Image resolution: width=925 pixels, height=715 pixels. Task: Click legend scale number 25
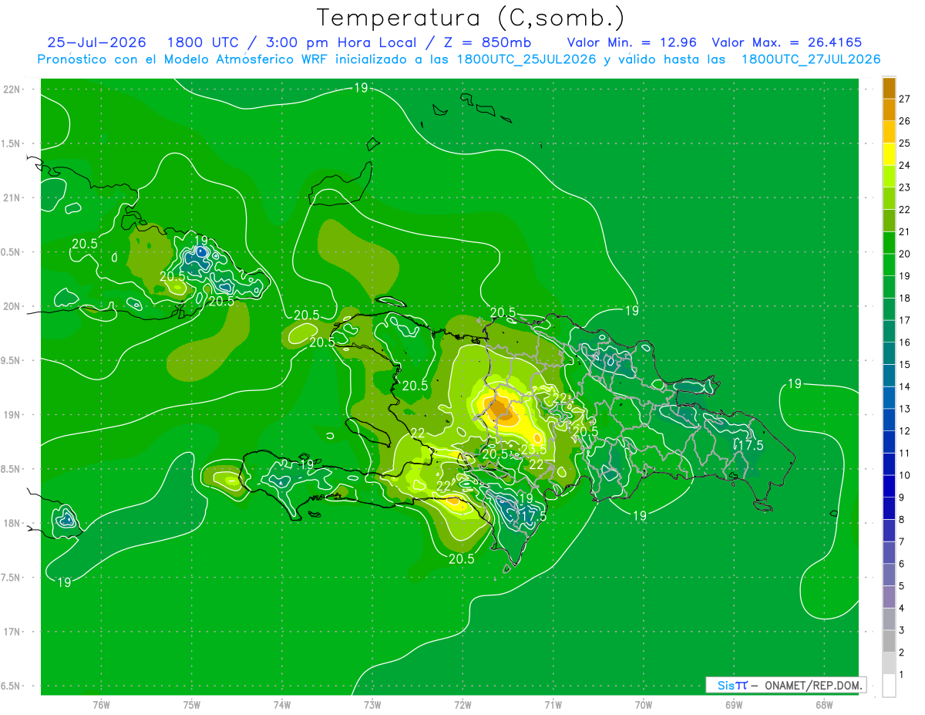click(x=905, y=143)
